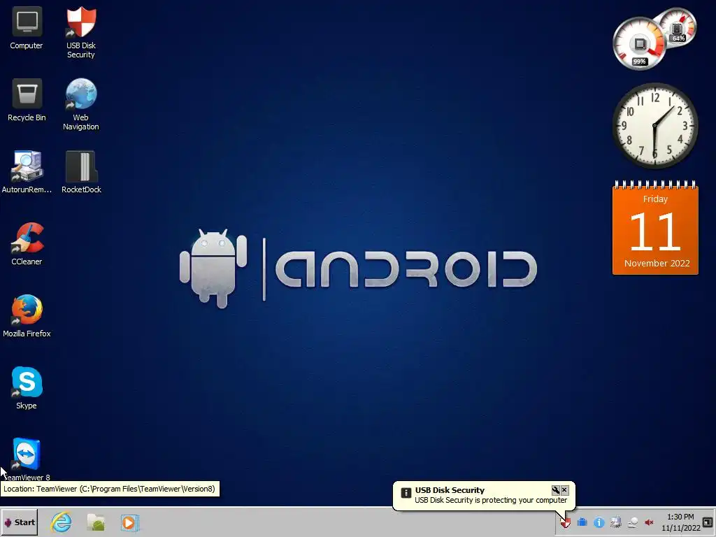Image resolution: width=716 pixels, height=537 pixels.
Task: Open the taskbar clock showing 1:30 PM
Action: (x=680, y=522)
